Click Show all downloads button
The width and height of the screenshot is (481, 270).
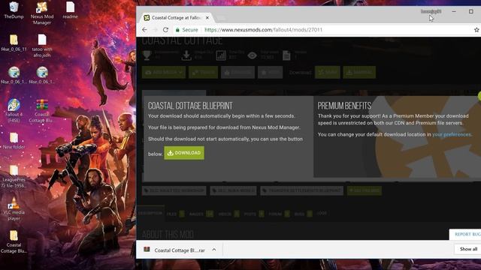click(x=467, y=249)
